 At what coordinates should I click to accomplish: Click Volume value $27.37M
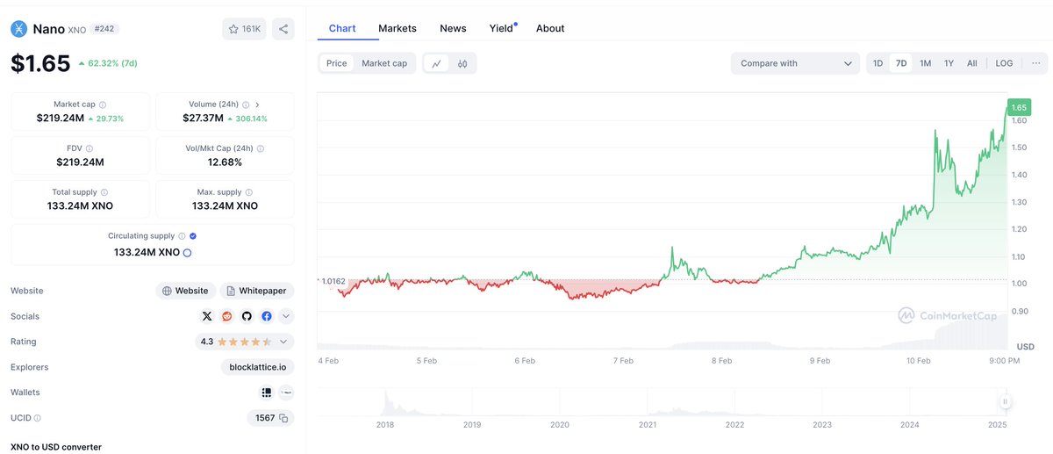(x=203, y=118)
